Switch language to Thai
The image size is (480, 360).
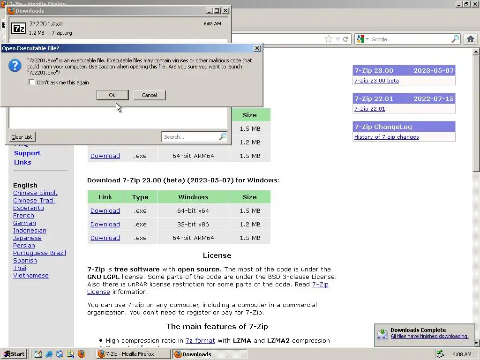[x=20, y=268]
